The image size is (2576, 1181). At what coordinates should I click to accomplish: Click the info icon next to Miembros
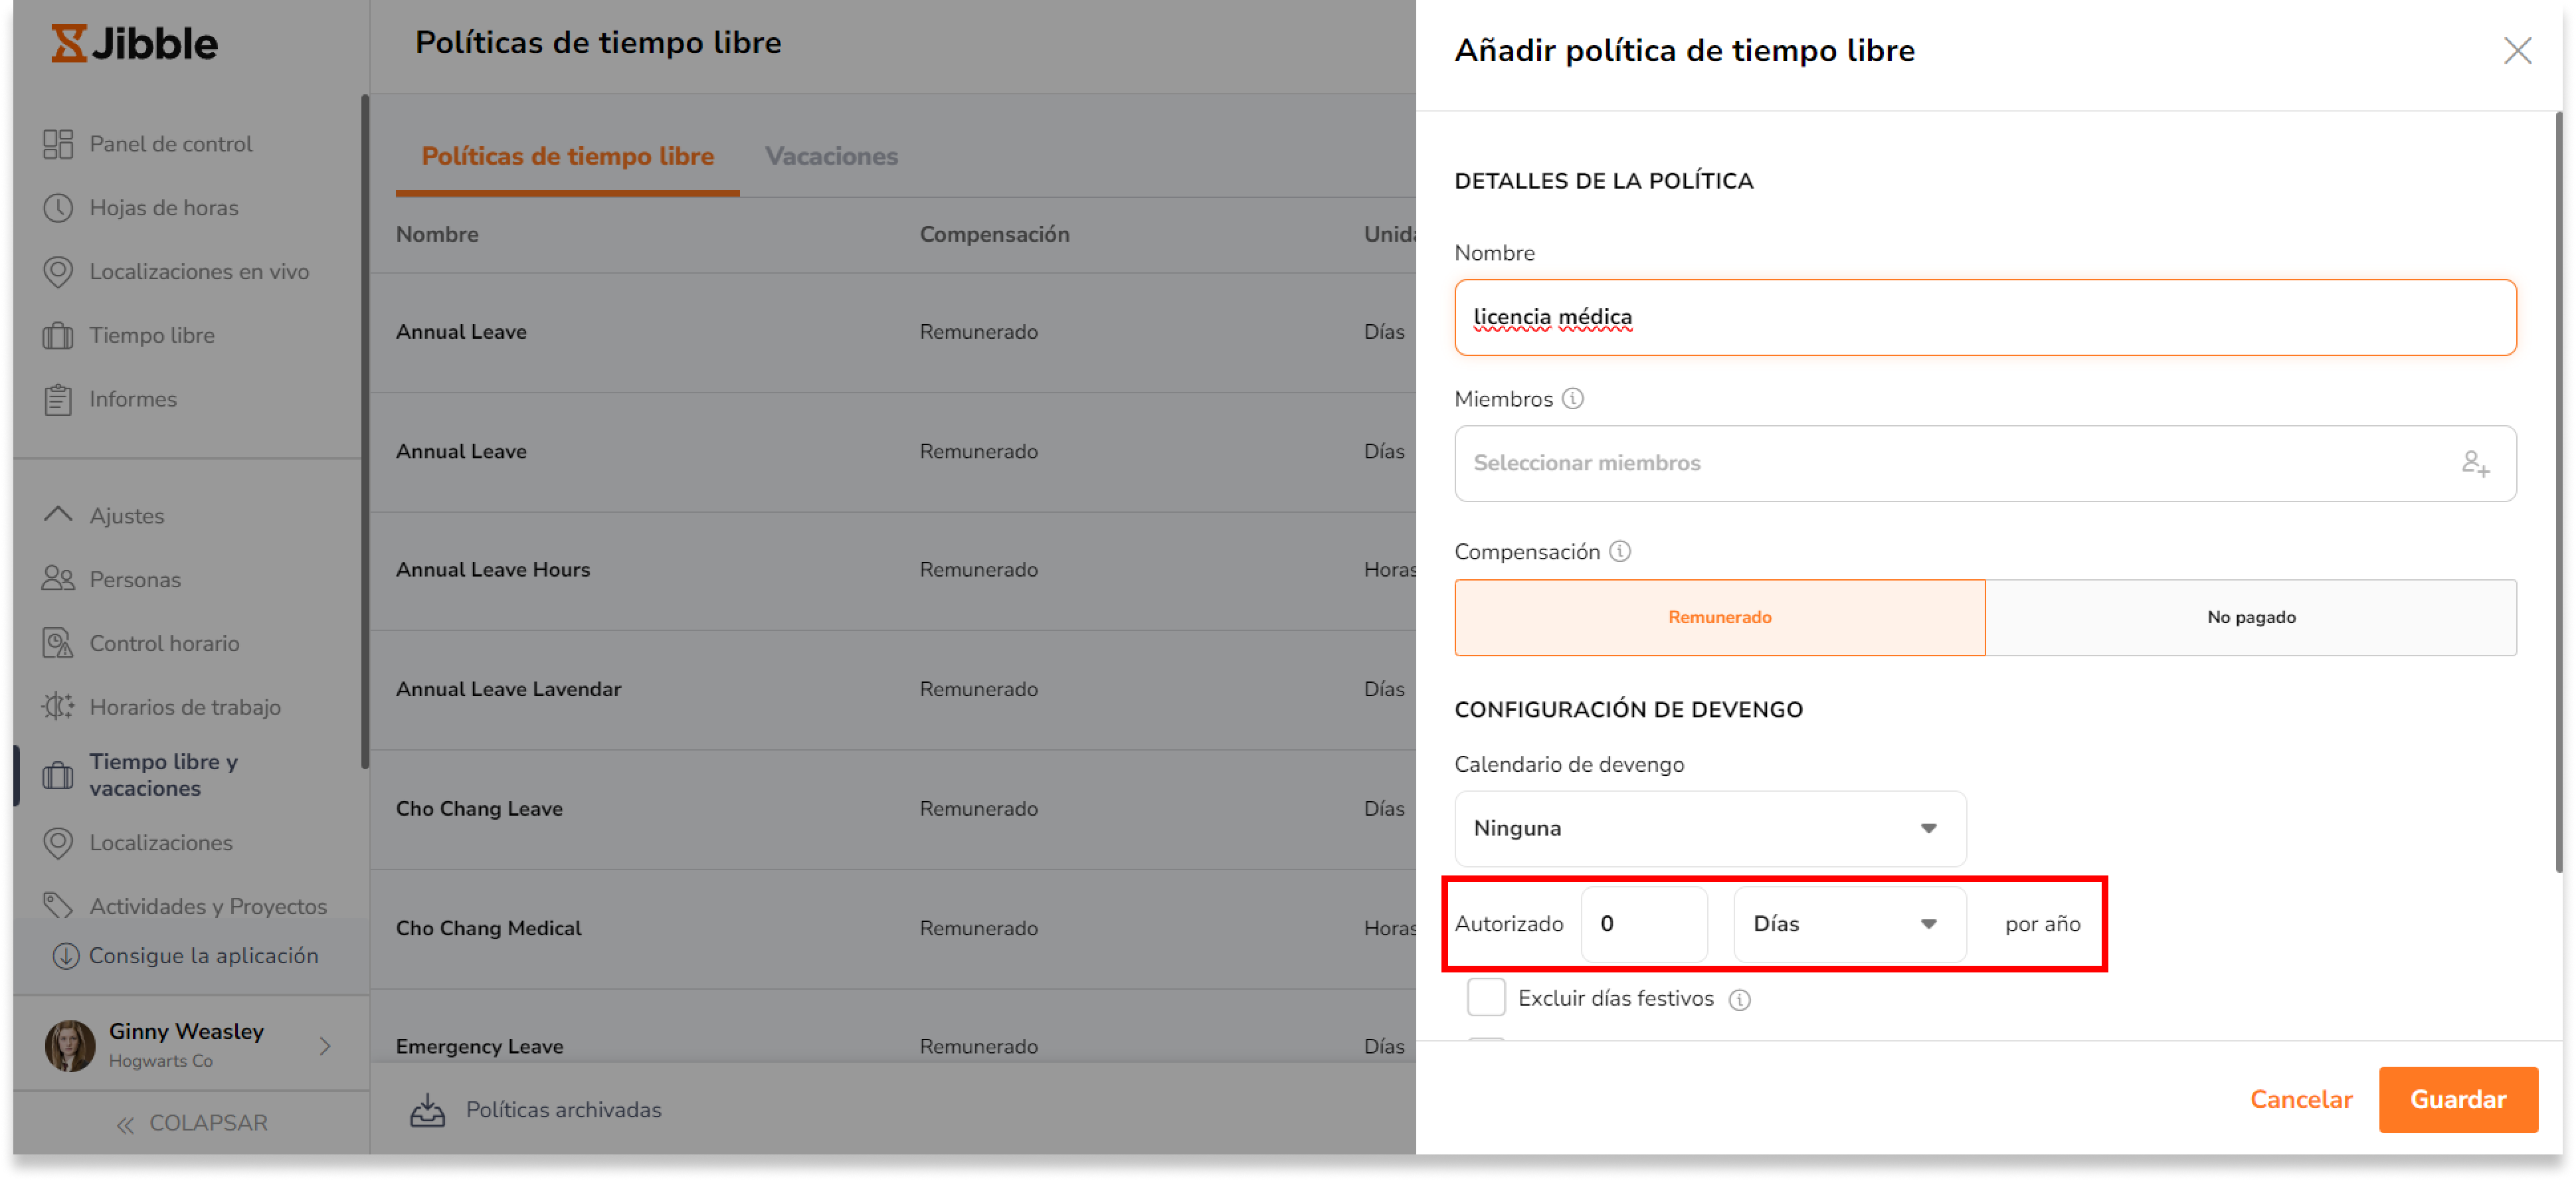(1573, 399)
